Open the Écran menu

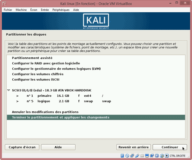34,10
